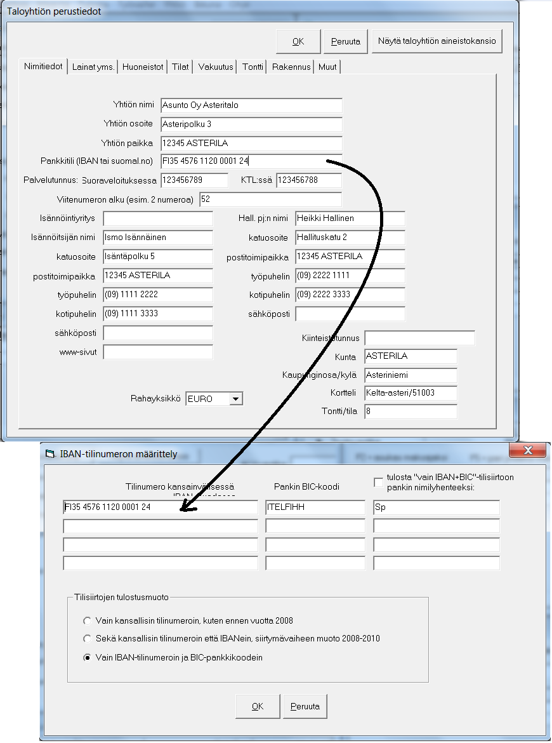Viewport: 552px width, 743px height.
Task: Click the Yhtiön paikka field
Action: (251, 143)
